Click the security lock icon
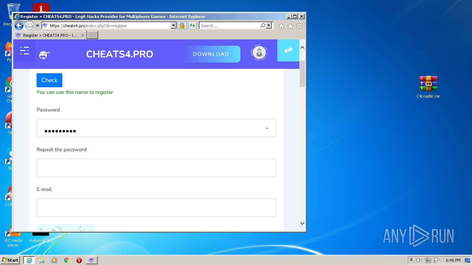This screenshot has width=472, height=265. coord(182,26)
